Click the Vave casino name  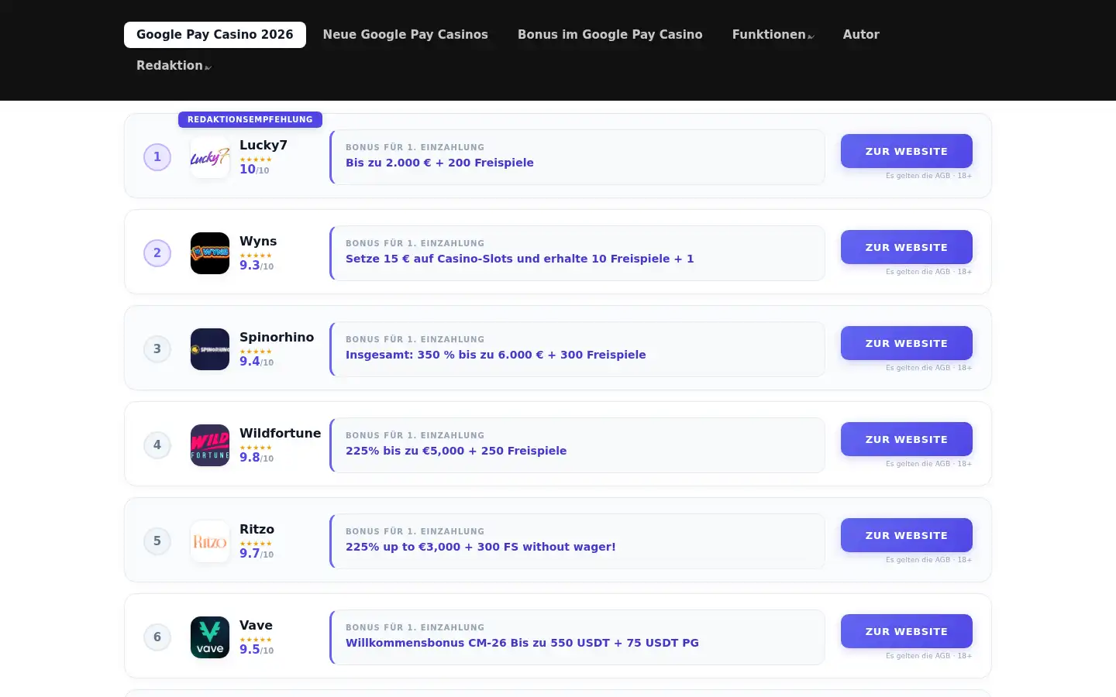[256, 625]
